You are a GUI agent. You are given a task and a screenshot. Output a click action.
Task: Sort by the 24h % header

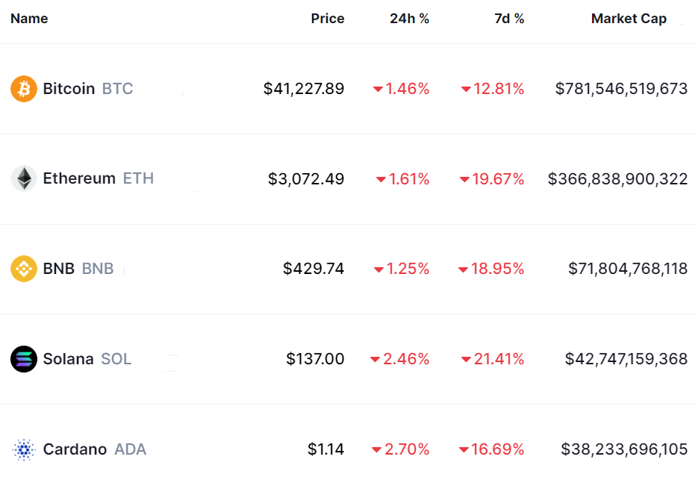(x=409, y=19)
